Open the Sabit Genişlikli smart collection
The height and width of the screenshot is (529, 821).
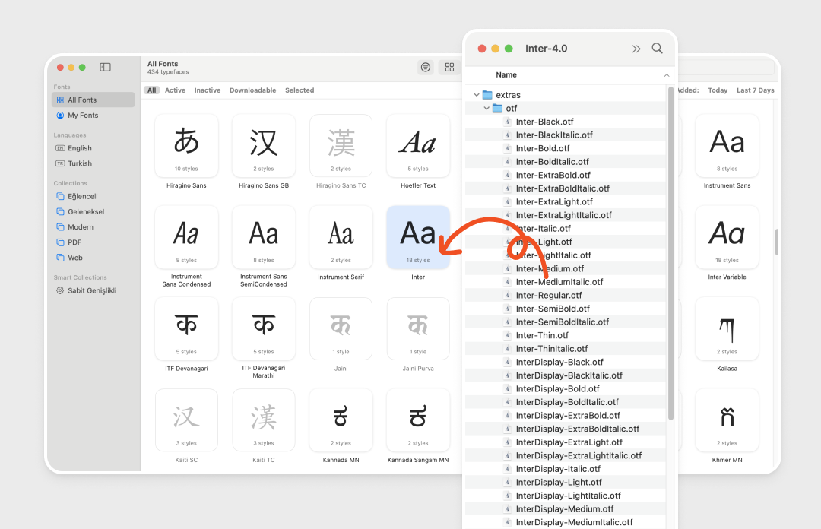click(x=91, y=291)
